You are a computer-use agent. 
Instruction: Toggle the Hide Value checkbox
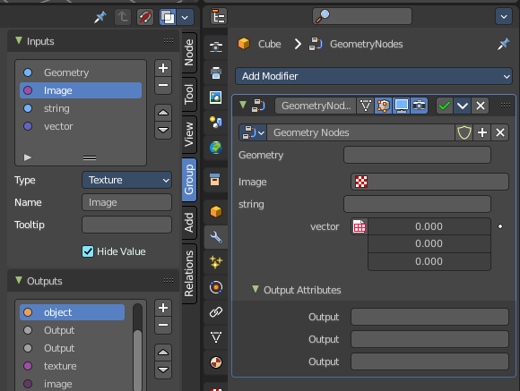point(88,251)
